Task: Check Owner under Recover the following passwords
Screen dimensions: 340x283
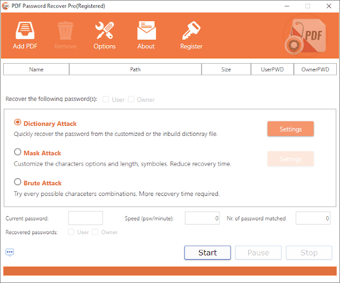Action: point(131,99)
